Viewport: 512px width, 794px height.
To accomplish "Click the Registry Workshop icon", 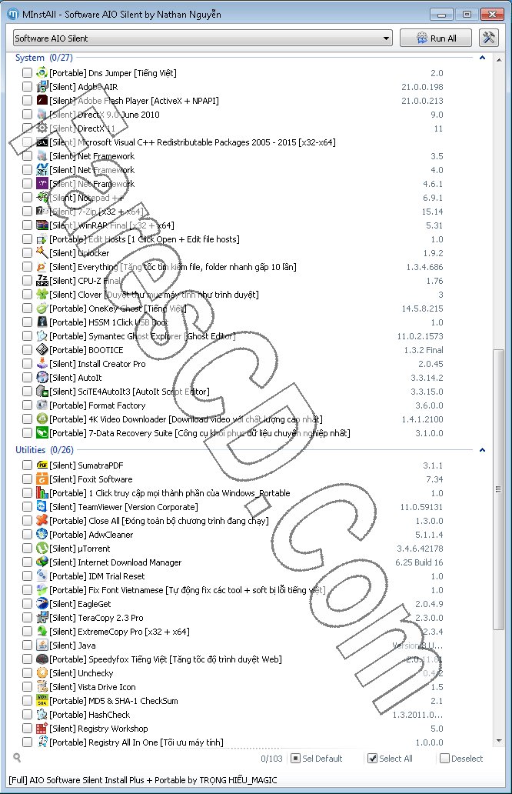I will [42, 728].
